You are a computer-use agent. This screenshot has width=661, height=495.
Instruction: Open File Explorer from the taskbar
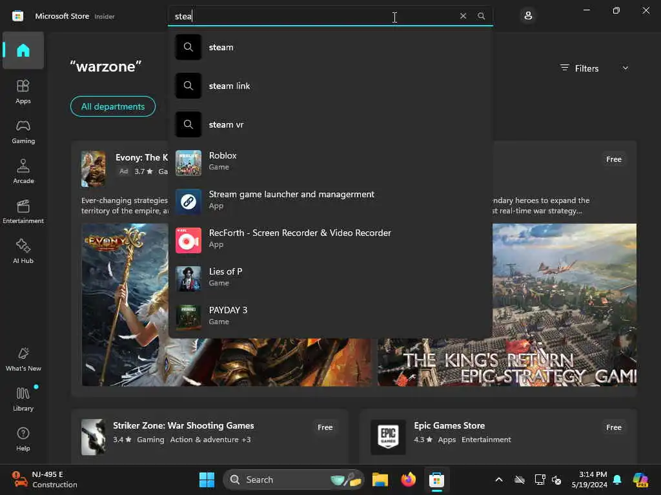[x=380, y=480]
